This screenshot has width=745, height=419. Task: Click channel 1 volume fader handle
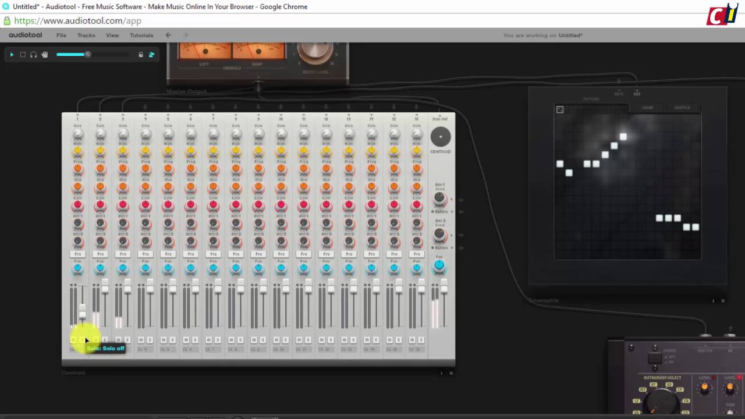click(83, 313)
